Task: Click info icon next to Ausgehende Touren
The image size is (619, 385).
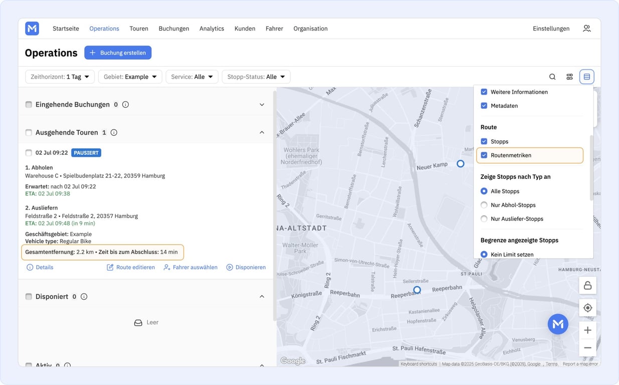Action: [114, 133]
